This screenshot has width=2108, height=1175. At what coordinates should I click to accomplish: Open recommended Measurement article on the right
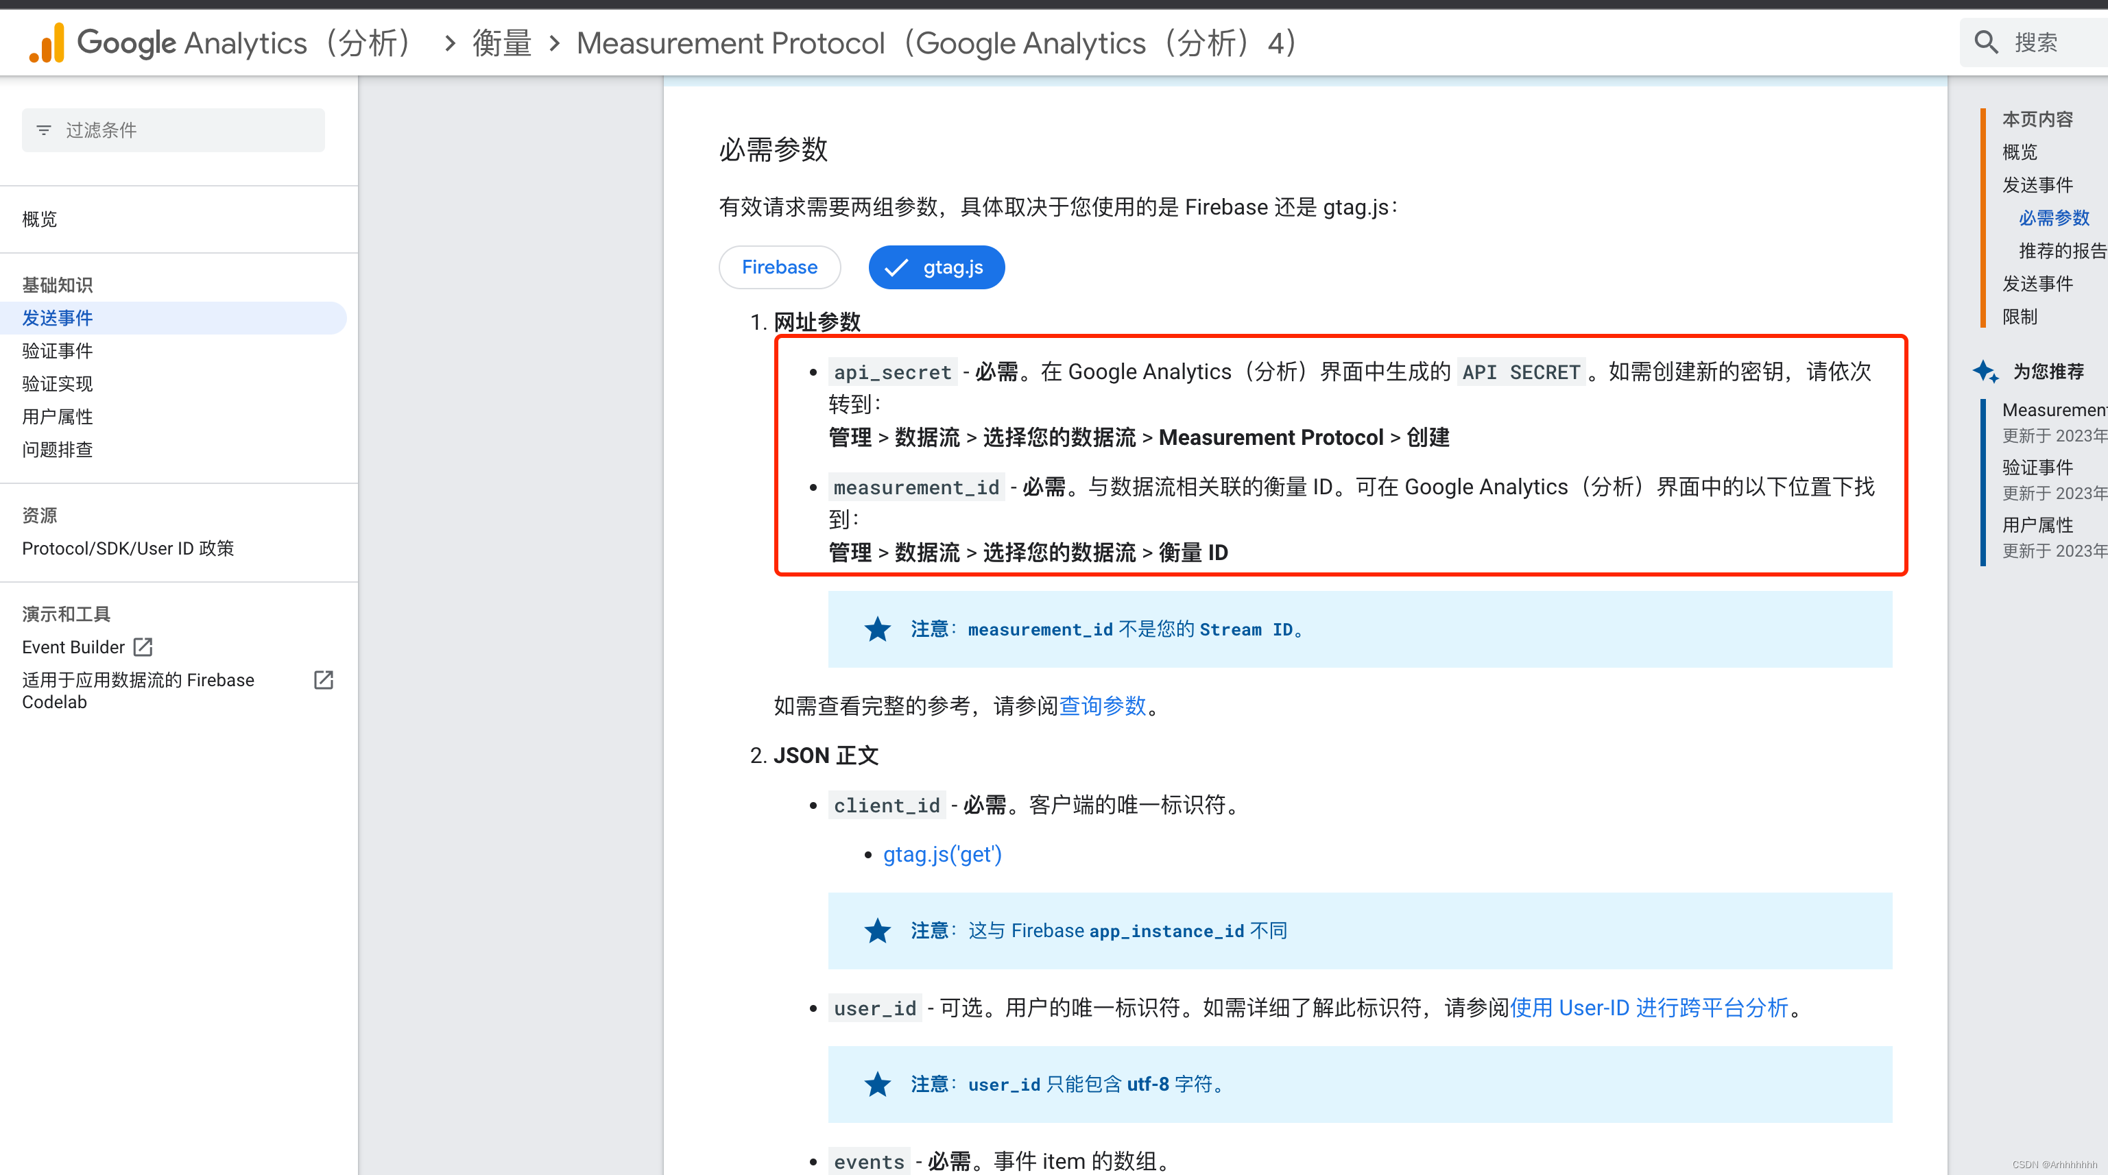[x=2054, y=410]
